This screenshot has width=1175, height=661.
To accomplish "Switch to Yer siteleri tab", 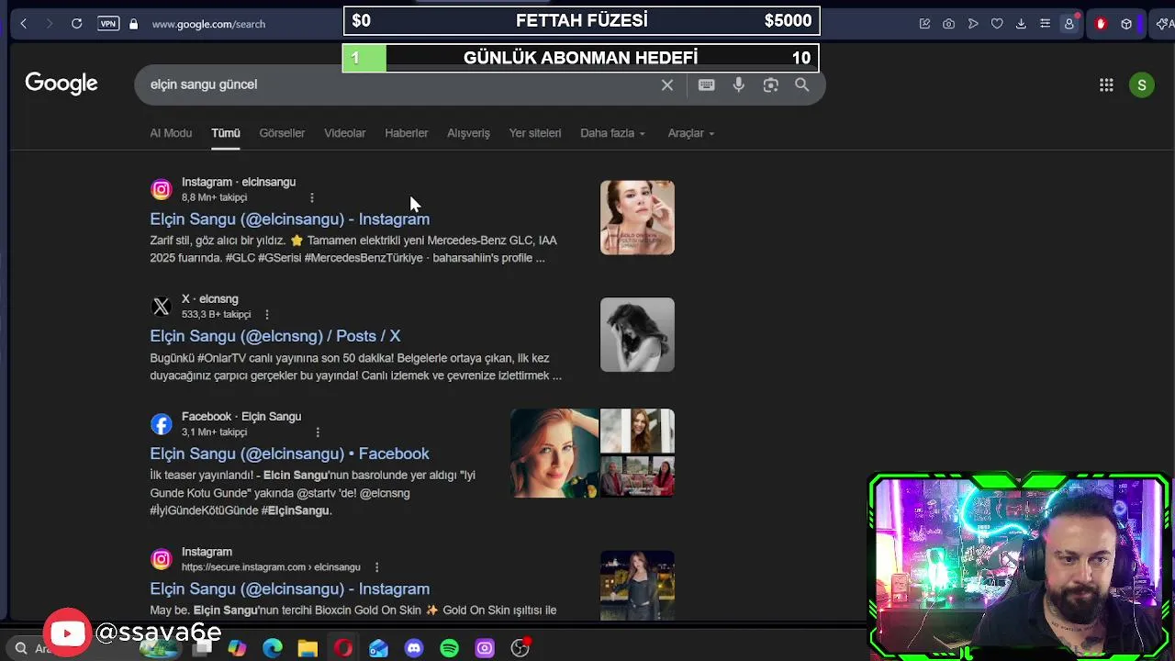I will coord(535,133).
